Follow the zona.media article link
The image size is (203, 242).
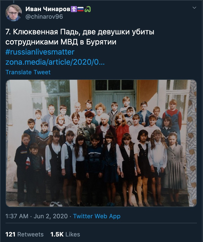(55, 62)
